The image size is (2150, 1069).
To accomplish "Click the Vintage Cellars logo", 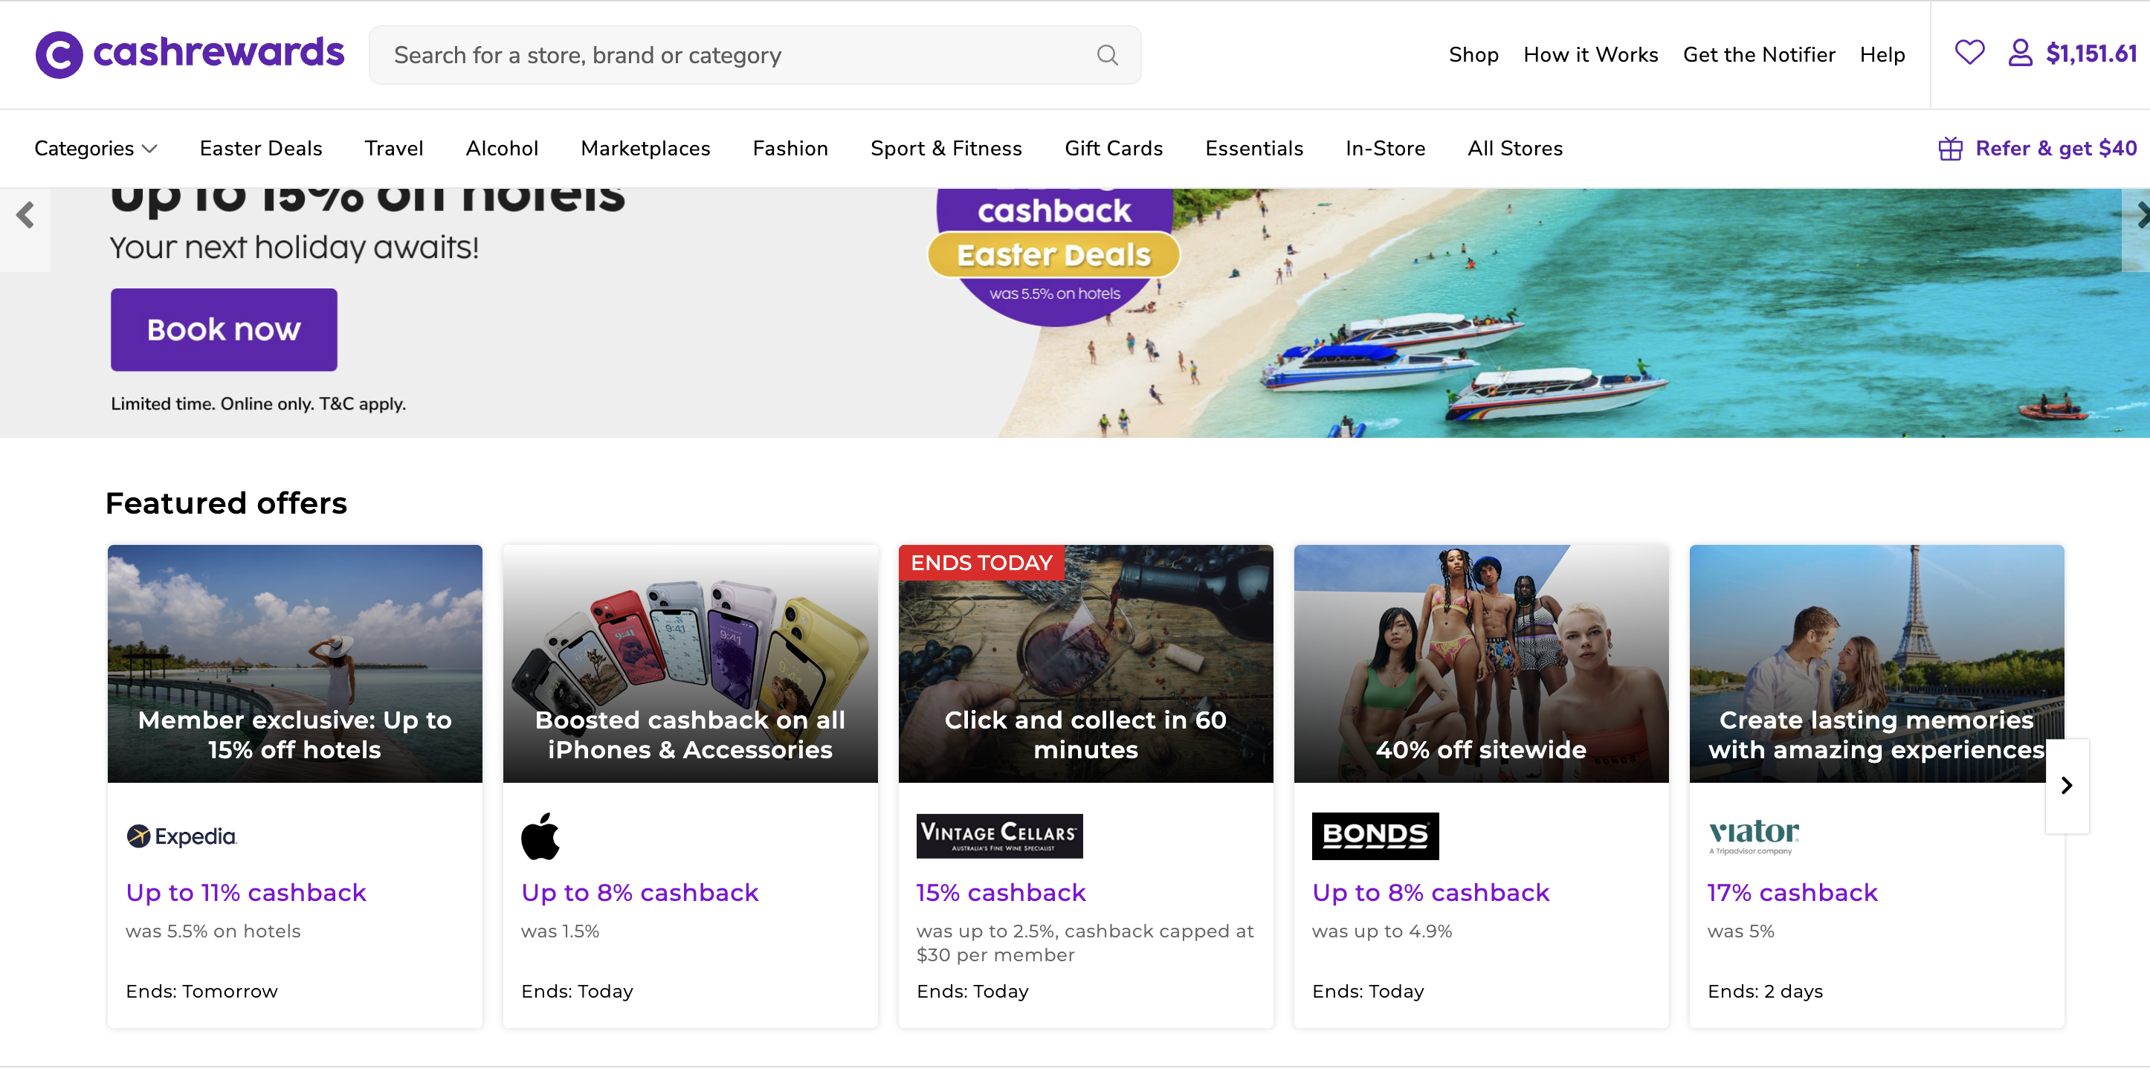I will click(x=999, y=836).
